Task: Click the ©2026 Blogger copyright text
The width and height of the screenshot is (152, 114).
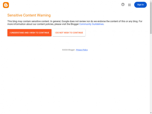Action: tap(68, 50)
